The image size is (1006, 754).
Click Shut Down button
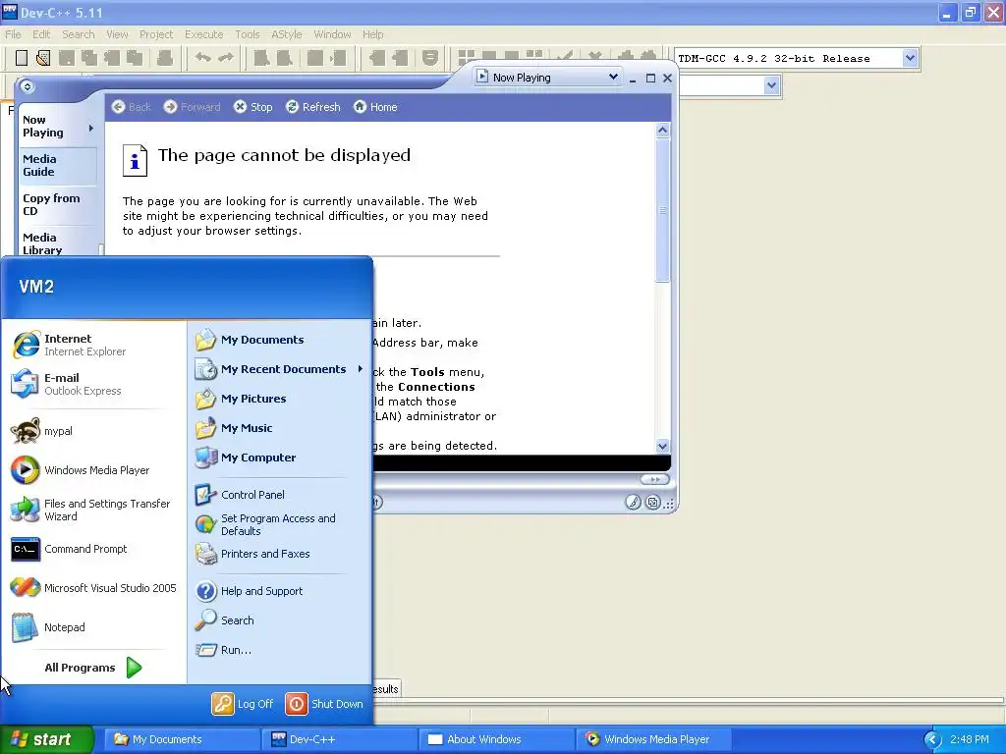(x=324, y=703)
